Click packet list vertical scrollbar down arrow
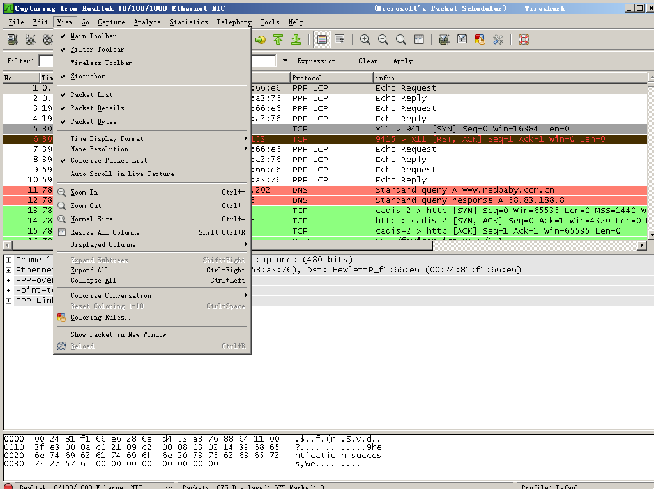The width and height of the screenshot is (654, 490). pyautogui.click(x=651, y=235)
